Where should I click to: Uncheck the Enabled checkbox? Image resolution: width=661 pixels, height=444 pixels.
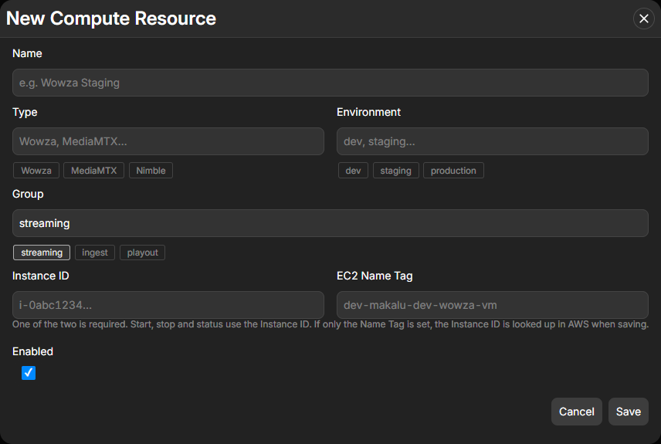point(29,373)
